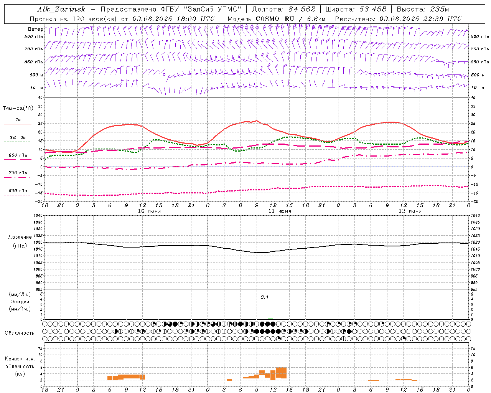This screenshot has width=491, height=393.
Task: Click the Тем-ра(°C) axis title
Action: click(18, 109)
